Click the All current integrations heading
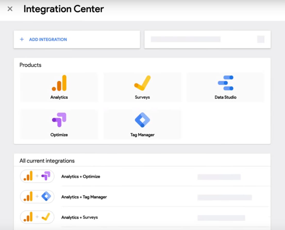Screen dimensions: 285x230 pyautogui.click(x=47, y=161)
